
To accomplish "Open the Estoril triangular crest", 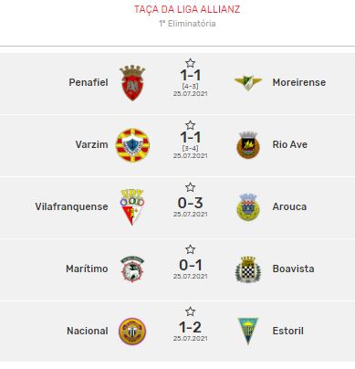I will [x=248, y=332].
